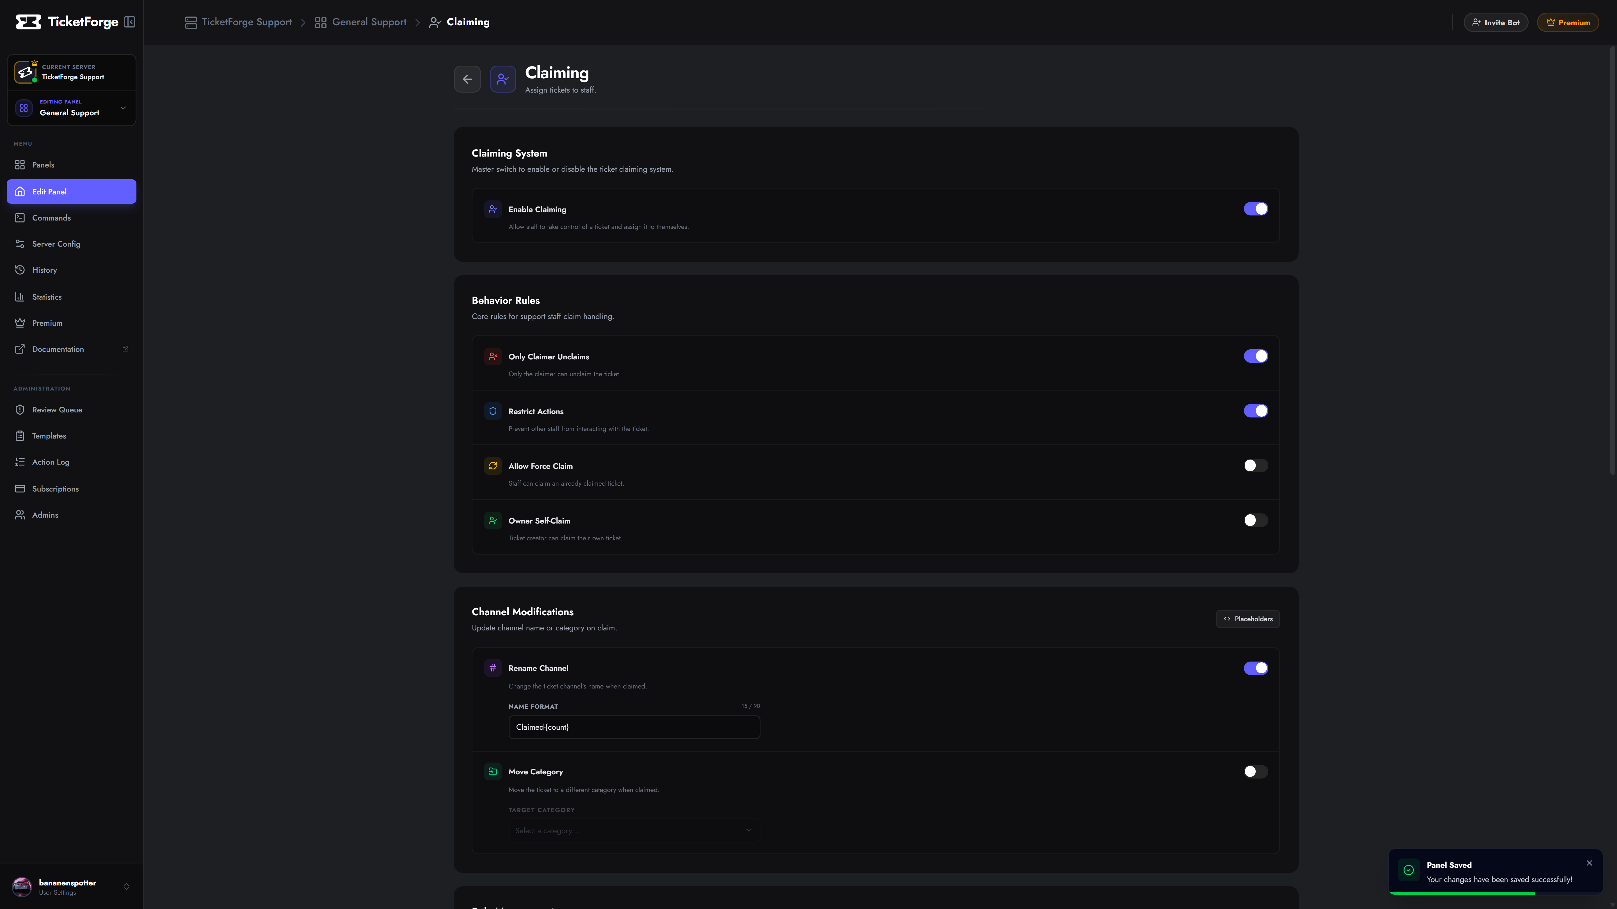Click the Subscriptions card icon
Image resolution: width=1617 pixels, height=909 pixels.
[20, 489]
